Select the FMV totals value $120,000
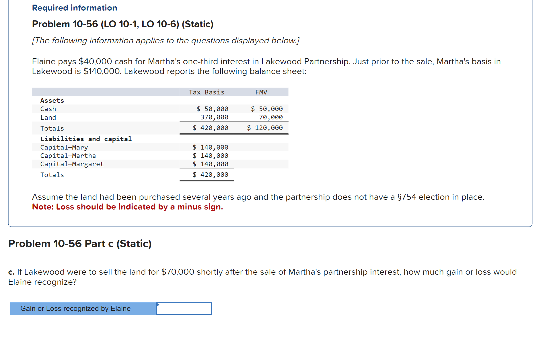 pos(264,128)
